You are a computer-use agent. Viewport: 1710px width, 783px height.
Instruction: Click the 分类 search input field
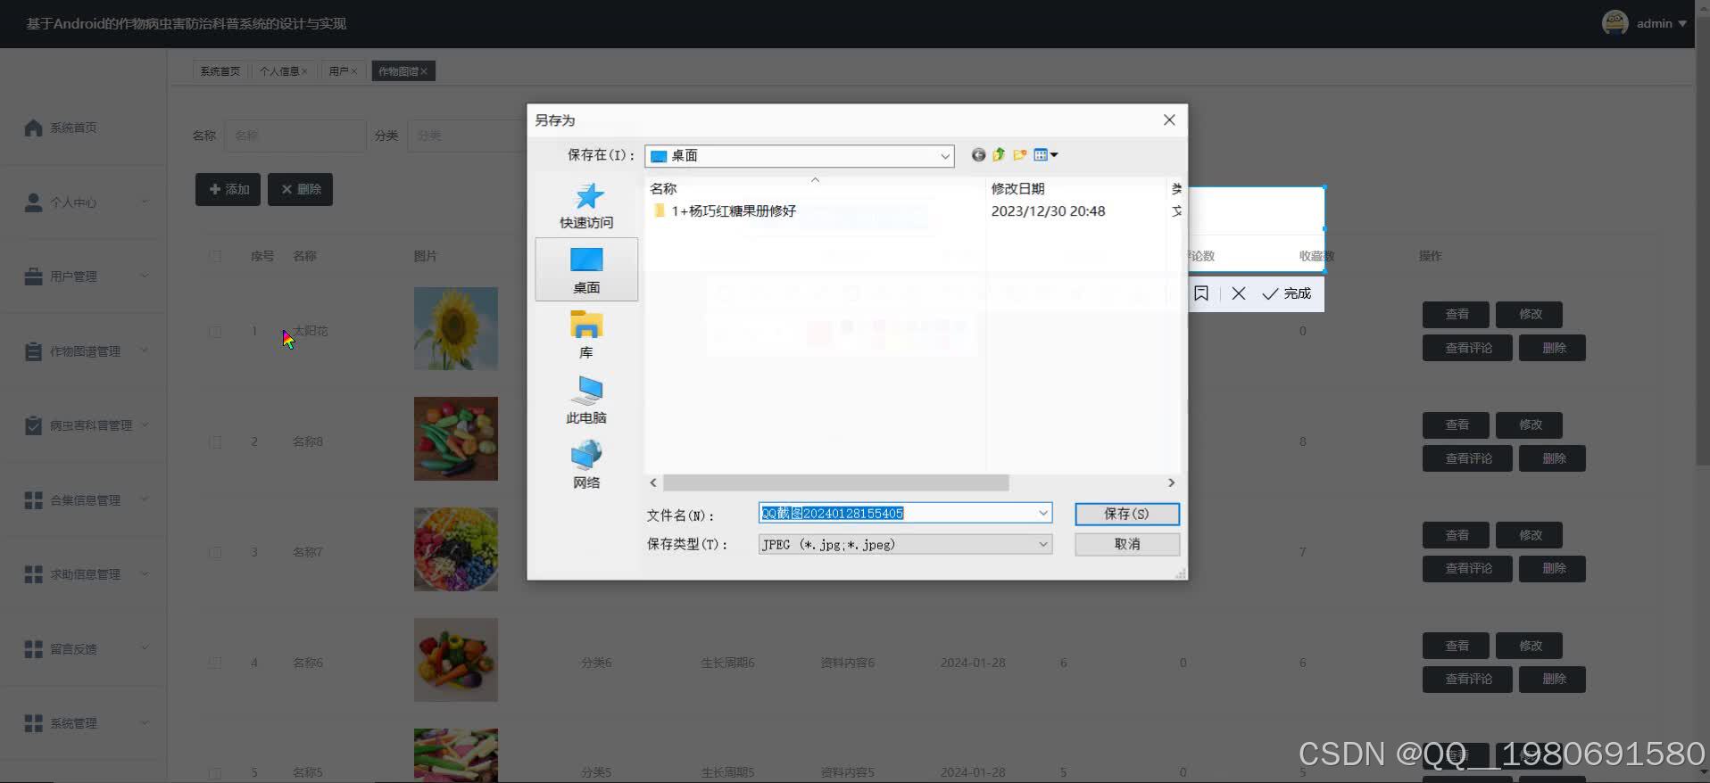(x=467, y=136)
